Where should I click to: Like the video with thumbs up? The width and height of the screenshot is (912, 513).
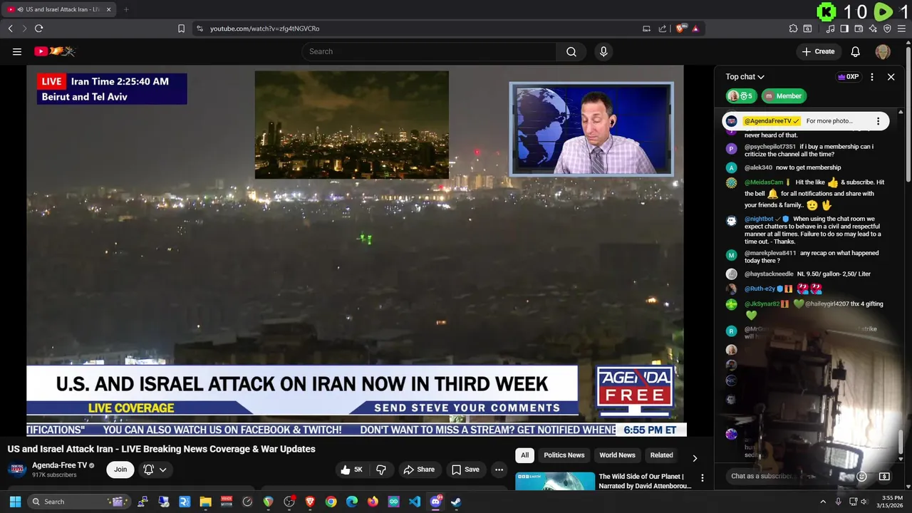(x=352, y=470)
